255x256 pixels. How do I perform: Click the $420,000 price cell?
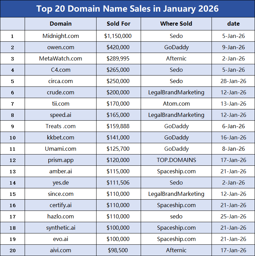click(x=118, y=47)
